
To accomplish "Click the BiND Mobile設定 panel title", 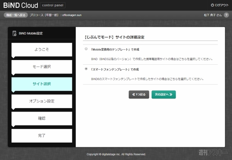I will coord(31,33).
